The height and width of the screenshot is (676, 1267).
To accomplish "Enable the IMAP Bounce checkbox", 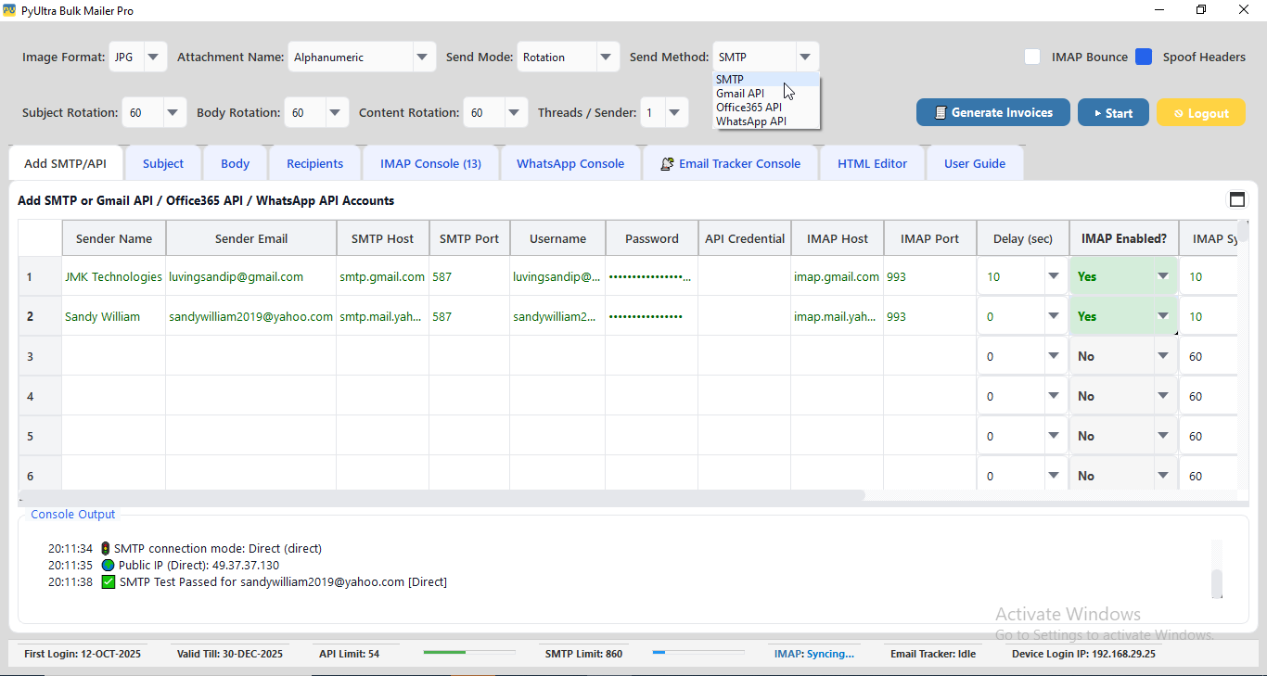I will pos(1032,57).
